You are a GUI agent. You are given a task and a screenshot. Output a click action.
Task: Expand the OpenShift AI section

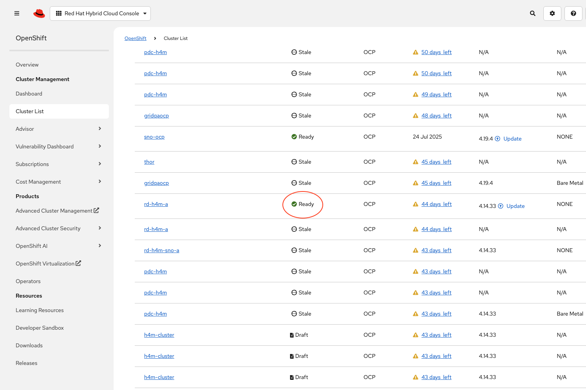99,246
